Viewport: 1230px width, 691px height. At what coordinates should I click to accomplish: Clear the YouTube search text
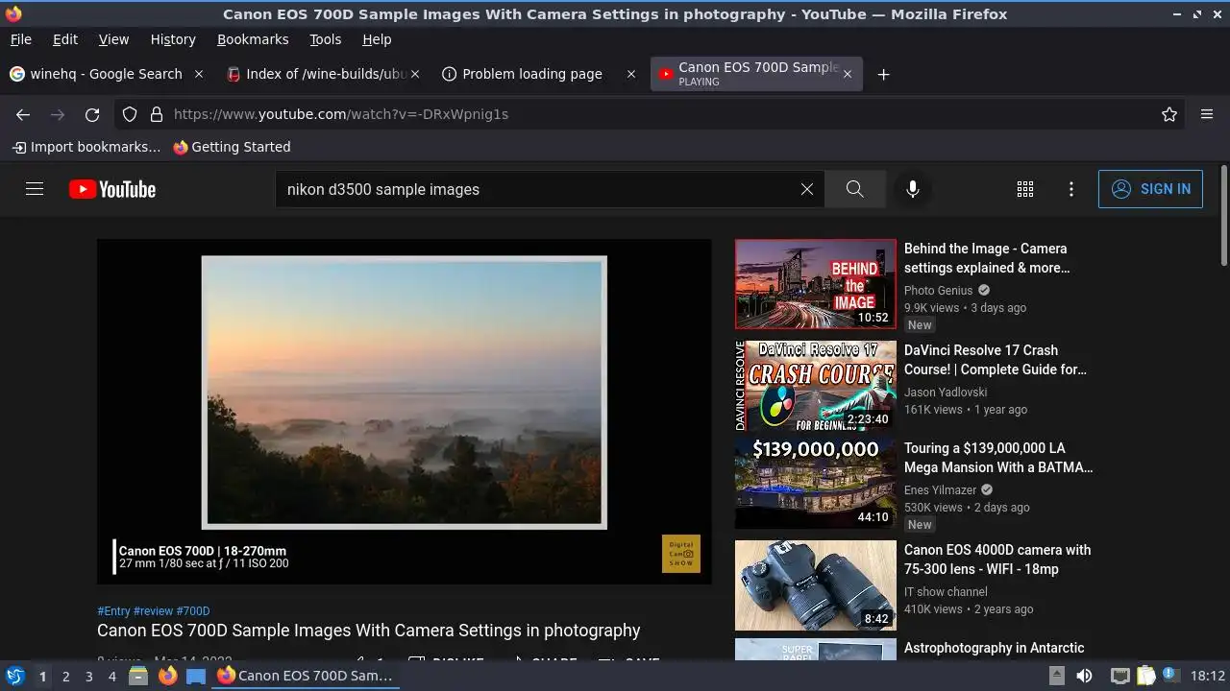[807, 189]
